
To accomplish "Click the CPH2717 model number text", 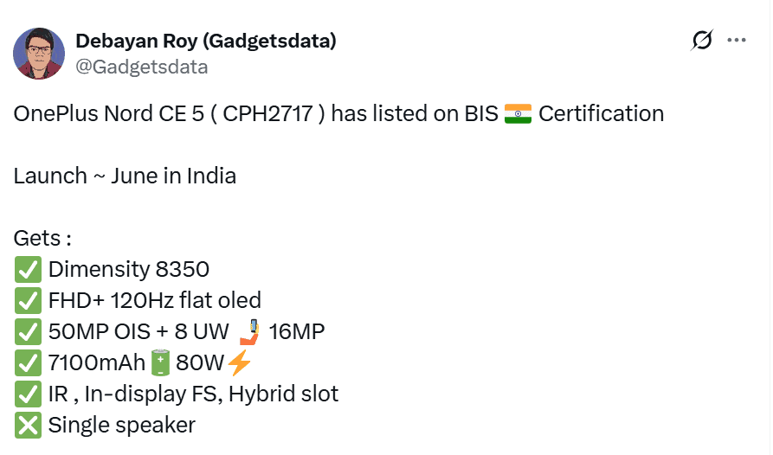I will pos(269,113).
